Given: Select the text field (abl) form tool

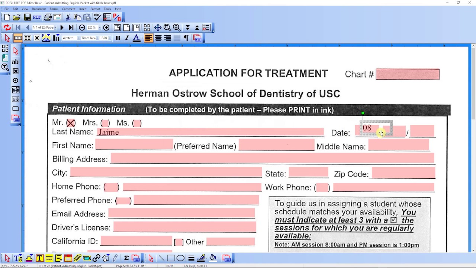Looking at the screenshot, I should pos(16,62).
